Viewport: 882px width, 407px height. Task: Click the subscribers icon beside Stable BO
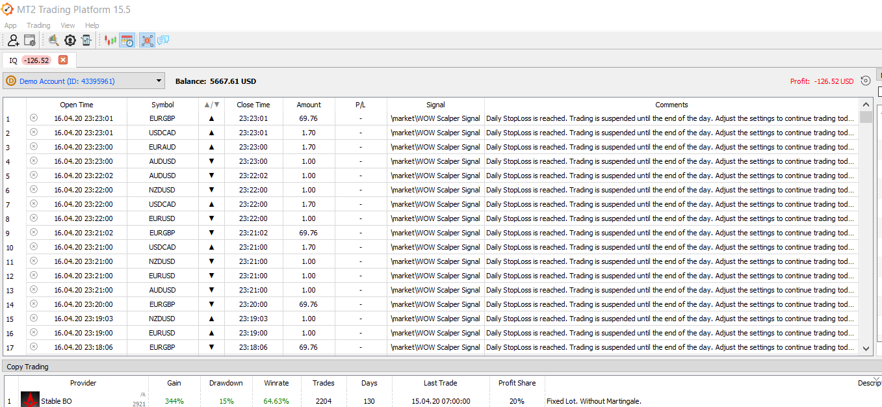pos(142,395)
